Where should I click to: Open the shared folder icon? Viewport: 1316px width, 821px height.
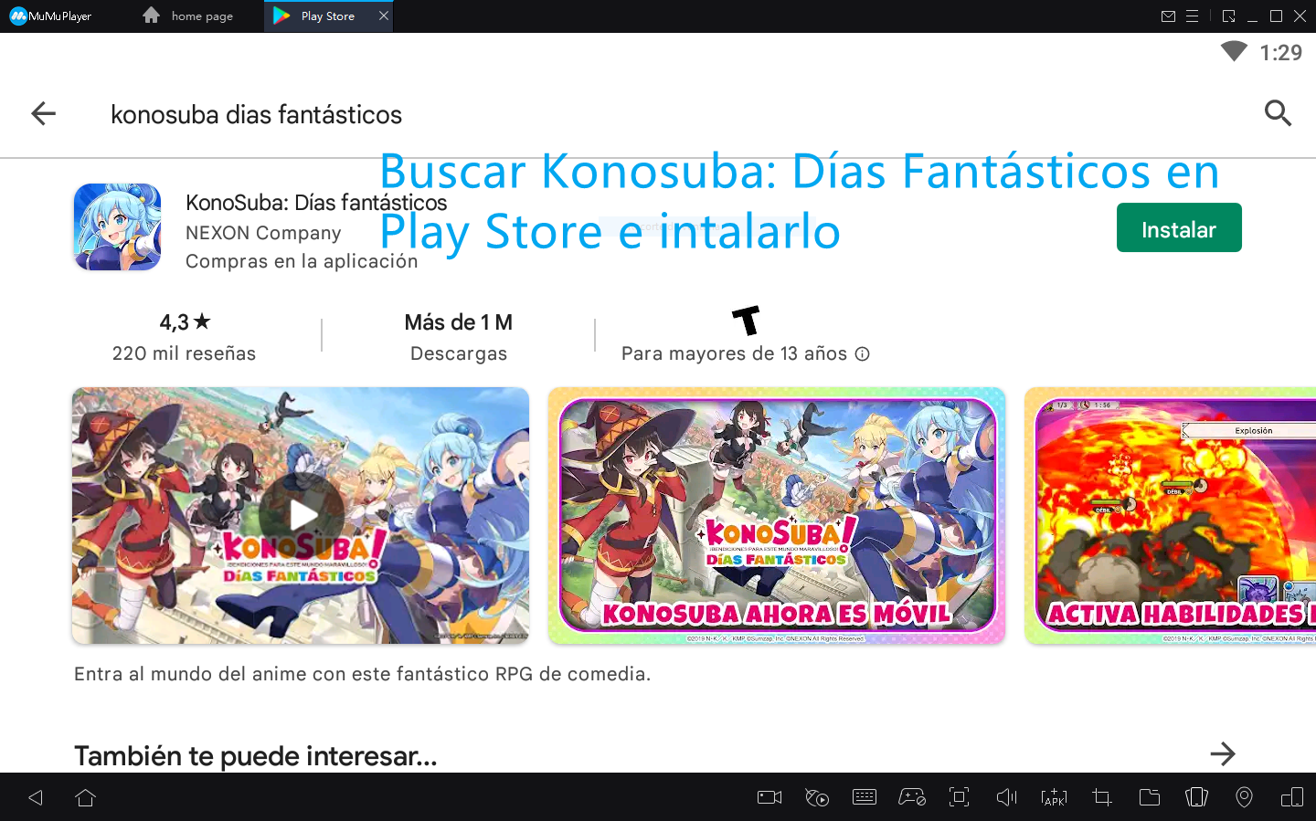click(x=1150, y=797)
